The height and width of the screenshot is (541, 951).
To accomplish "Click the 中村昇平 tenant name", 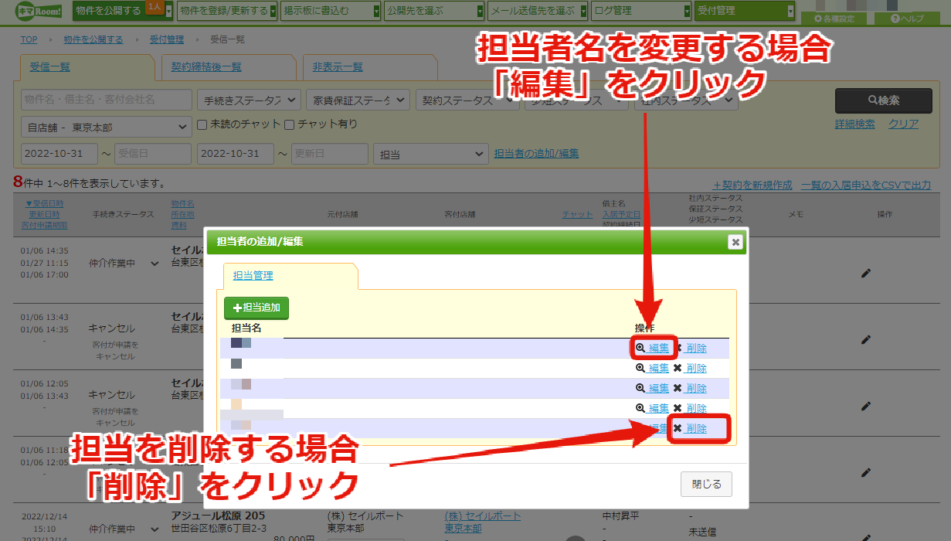I will [623, 516].
